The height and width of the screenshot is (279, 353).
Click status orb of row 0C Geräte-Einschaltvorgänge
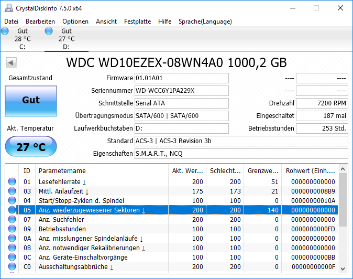coord(12,257)
